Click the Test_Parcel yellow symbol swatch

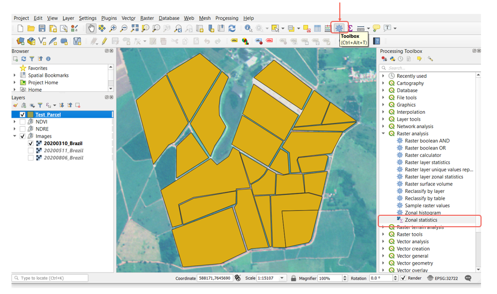[x=30, y=115]
